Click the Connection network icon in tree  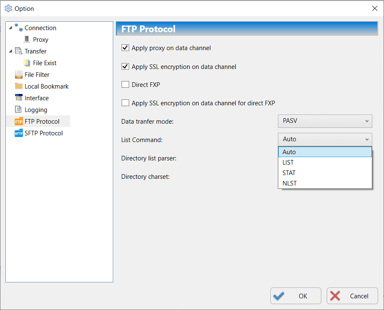[18, 28]
